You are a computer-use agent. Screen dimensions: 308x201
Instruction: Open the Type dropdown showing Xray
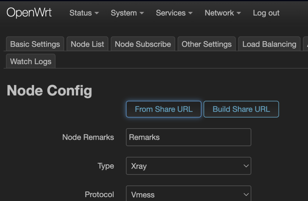tap(188, 166)
